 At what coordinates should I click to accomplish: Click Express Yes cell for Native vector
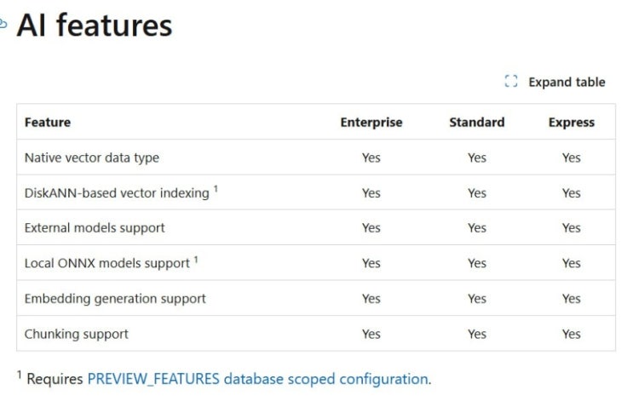click(572, 158)
